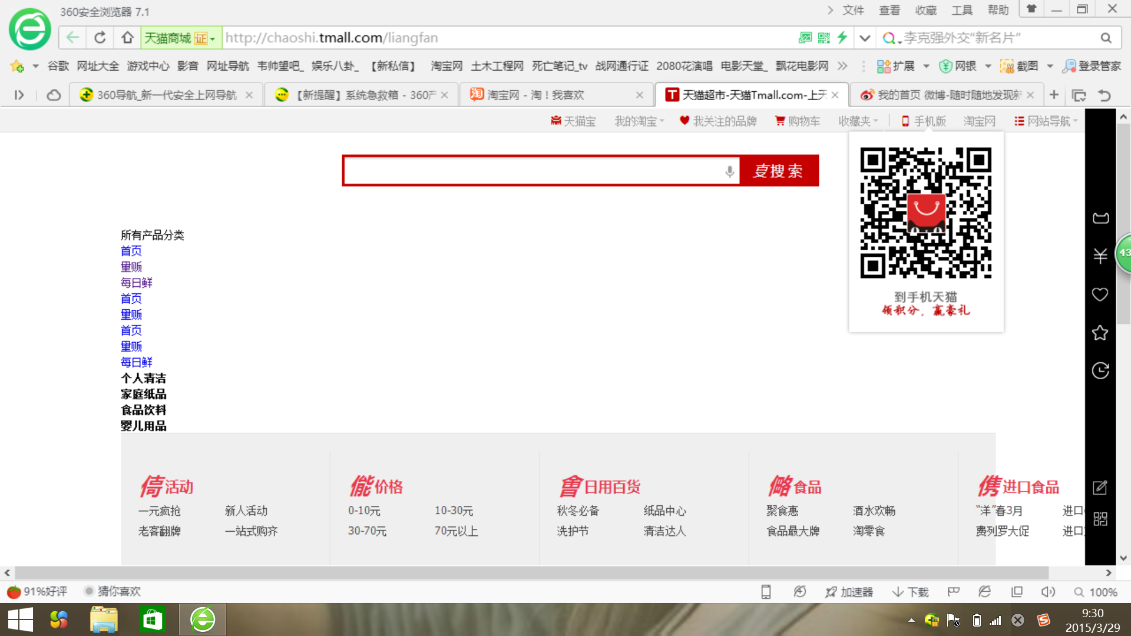The image size is (1131, 636).
Task: Open the Windows Store taskbar icon
Action: point(153,620)
